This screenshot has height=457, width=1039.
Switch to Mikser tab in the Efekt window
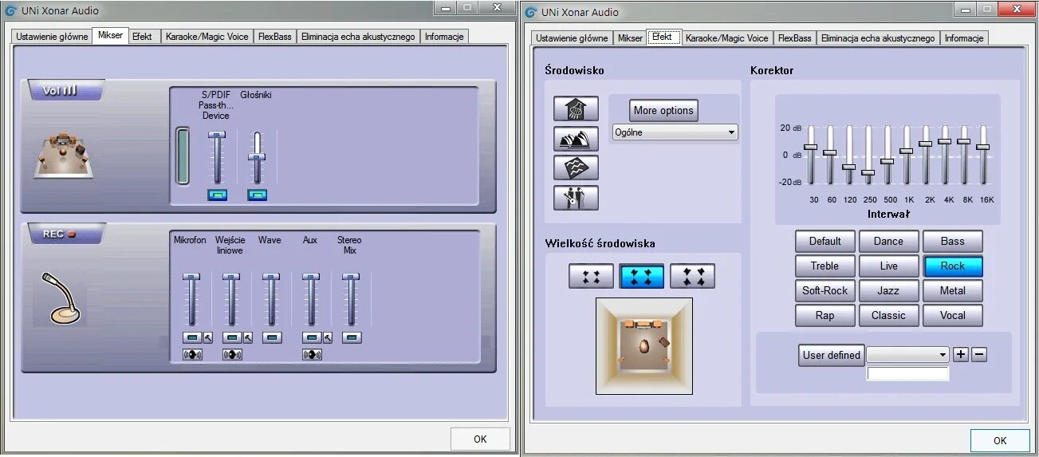tap(630, 37)
